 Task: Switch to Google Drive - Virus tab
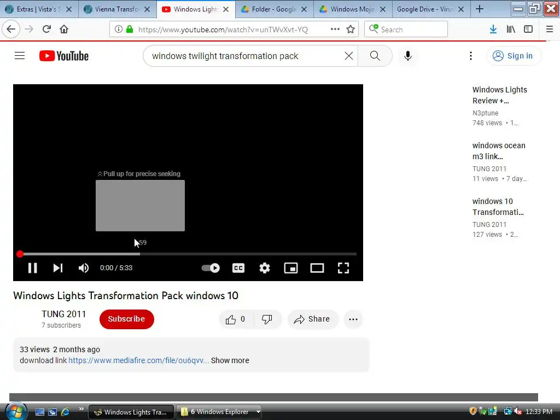(x=430, y=9)
